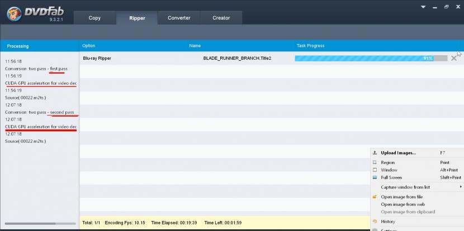464x231 pixels.
Task: Cancel the BLADE_RUNNER_BRANCH task with X icon
Action: coord(453,58)
